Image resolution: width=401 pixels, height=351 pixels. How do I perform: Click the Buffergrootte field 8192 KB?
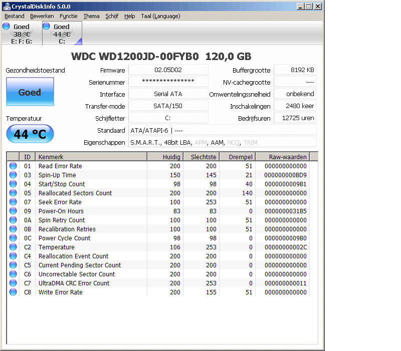[x=295, y=70]
